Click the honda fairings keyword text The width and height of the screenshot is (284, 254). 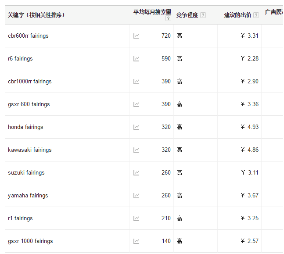(25, 127)
